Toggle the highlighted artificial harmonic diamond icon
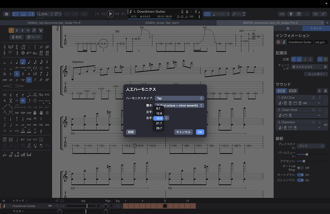This screenshot has width=330, height=214. (23, 101)
